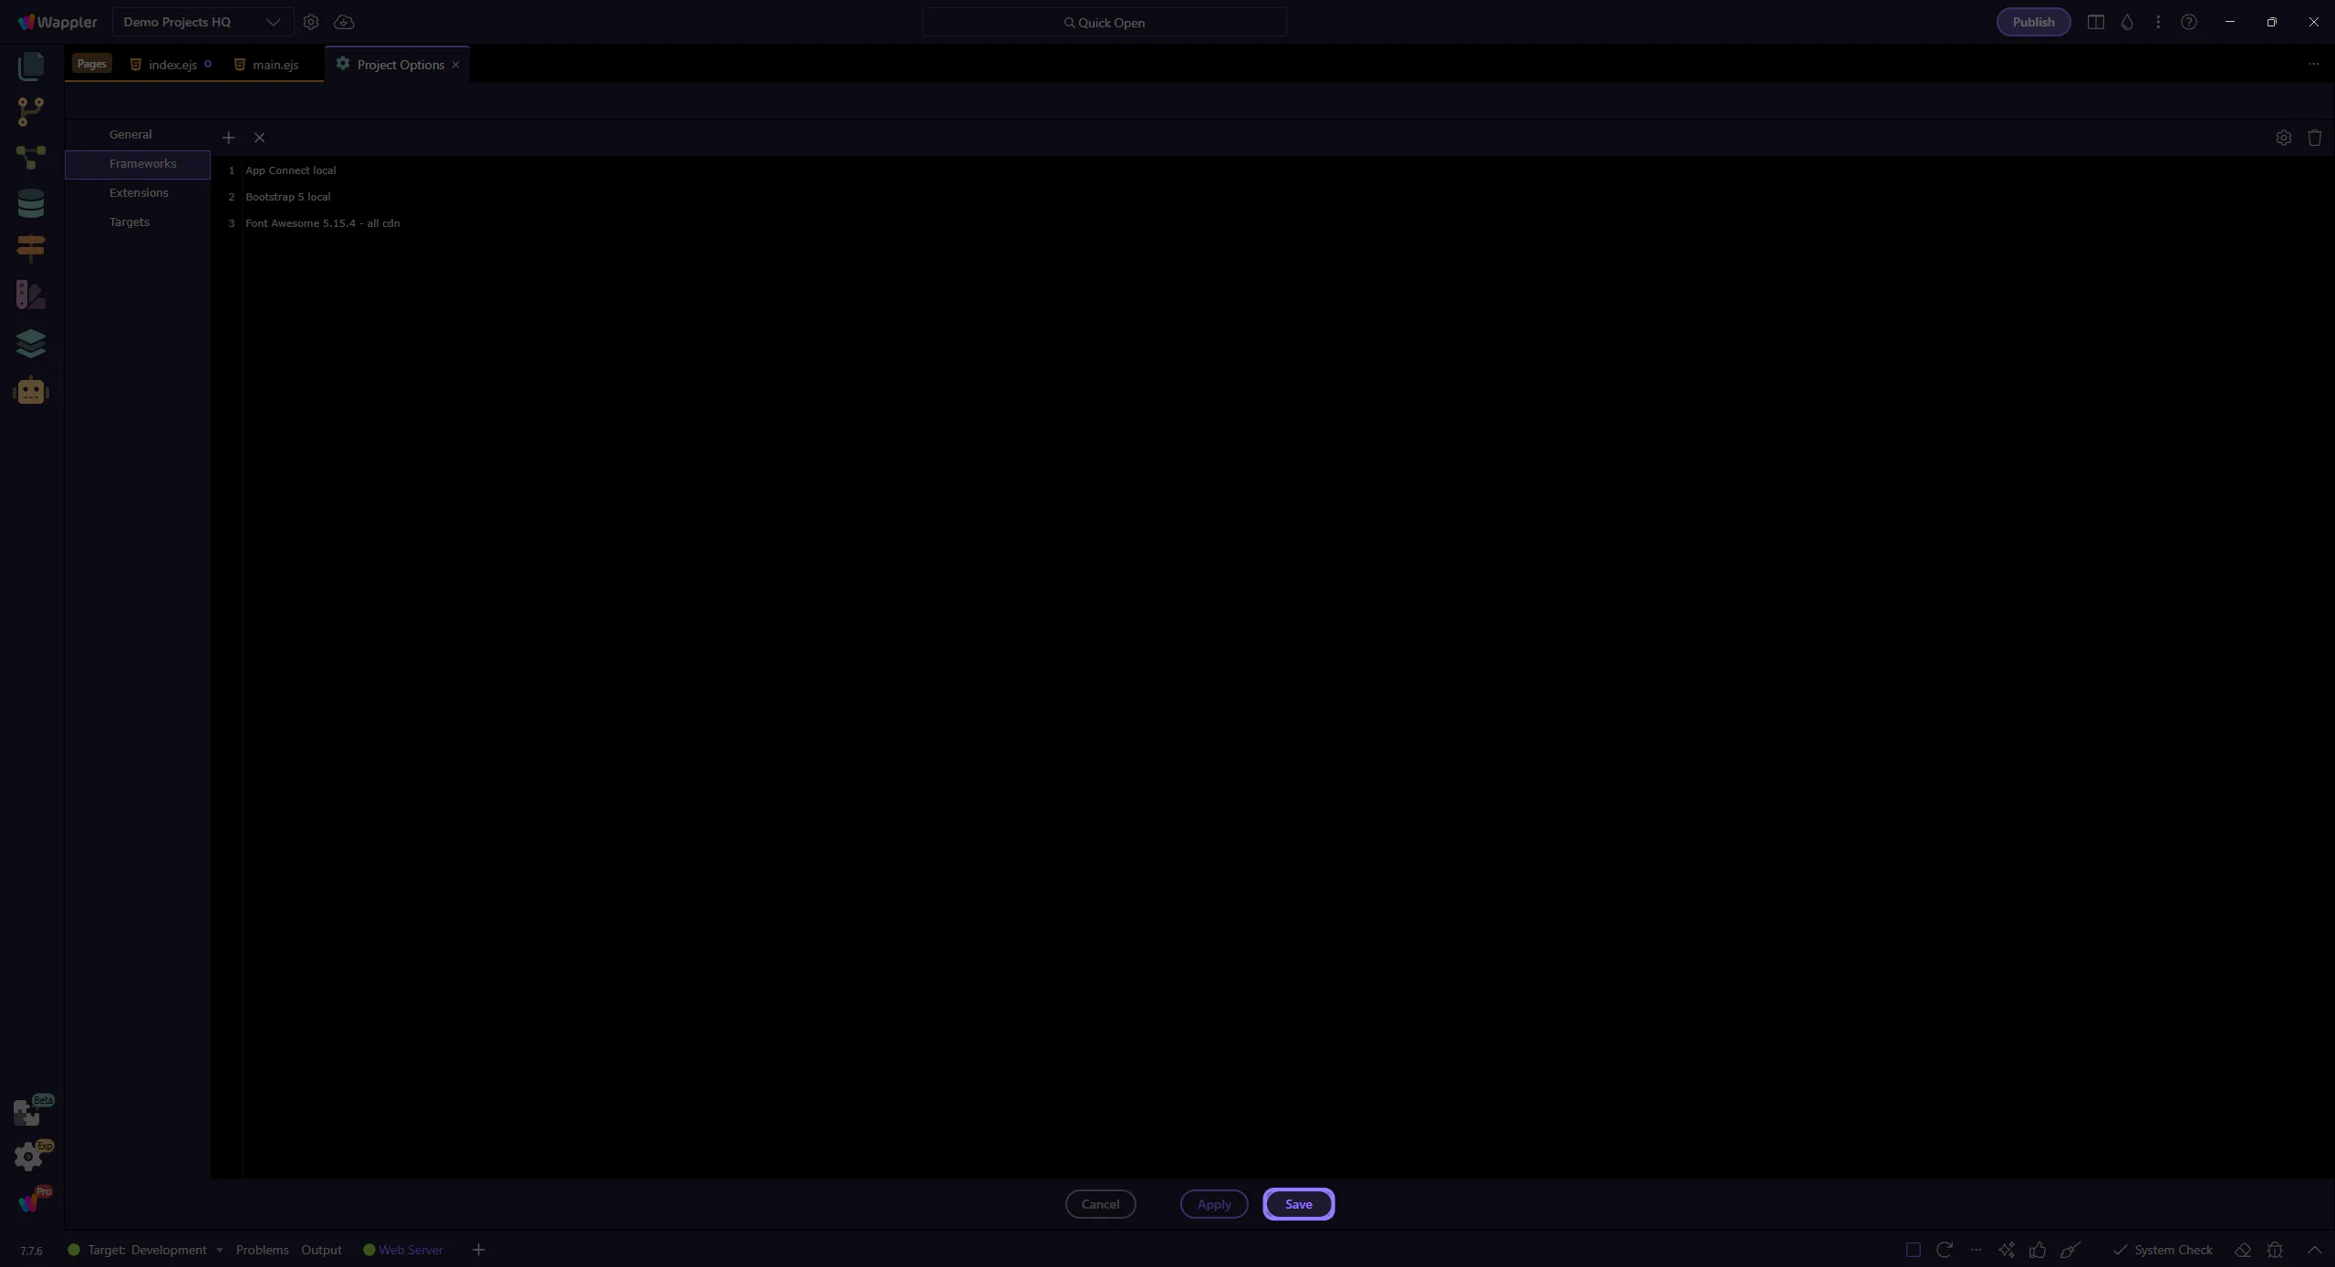Viewport: 2335px width, 1267px height.
Task: Click the Save button
Action: coord(1298,1204)
